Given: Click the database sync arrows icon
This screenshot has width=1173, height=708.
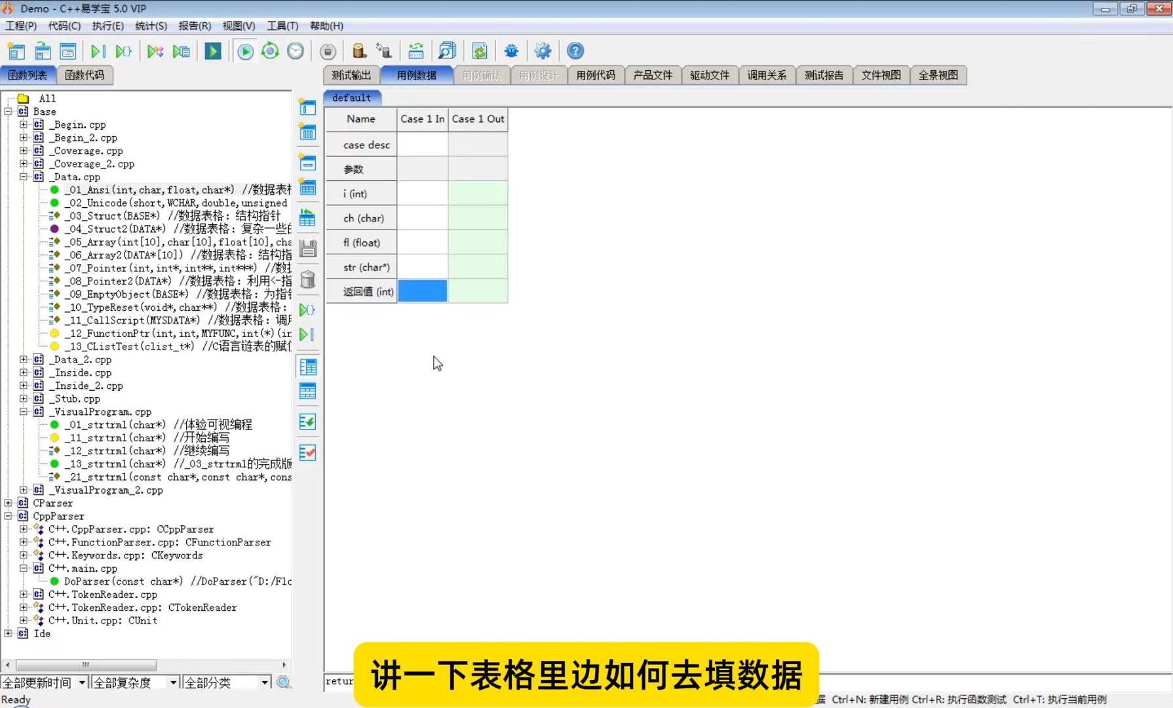Looking at the screenshot, I should (x=384, y=51).
